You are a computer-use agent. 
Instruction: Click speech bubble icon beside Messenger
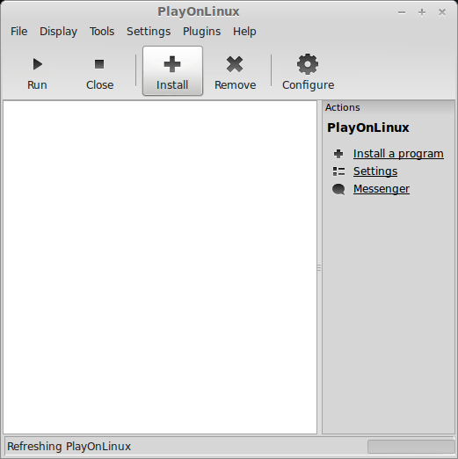click(338, 189)
